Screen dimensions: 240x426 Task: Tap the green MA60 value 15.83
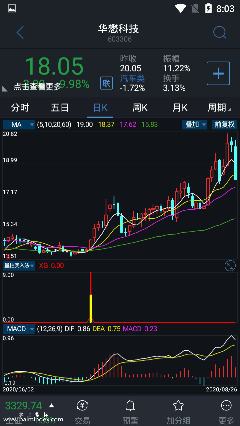[150, 124]
